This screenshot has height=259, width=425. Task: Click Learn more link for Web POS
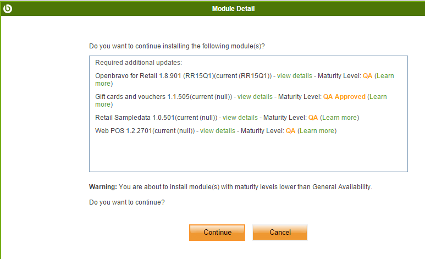pyautogui.click(x=317, y=131)
